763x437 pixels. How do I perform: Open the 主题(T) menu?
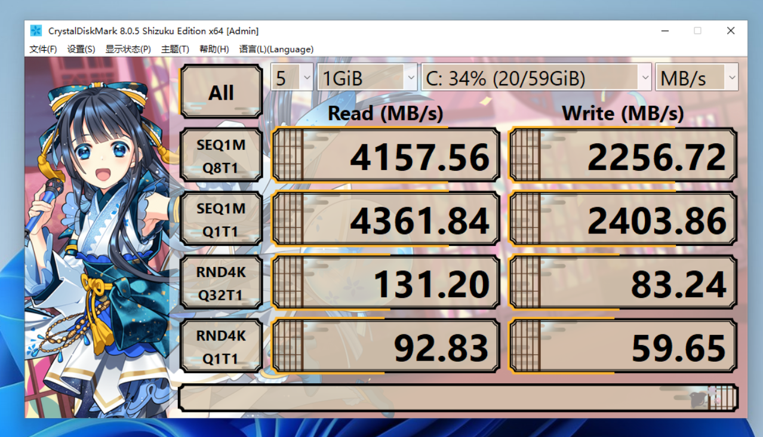(175, 49)
